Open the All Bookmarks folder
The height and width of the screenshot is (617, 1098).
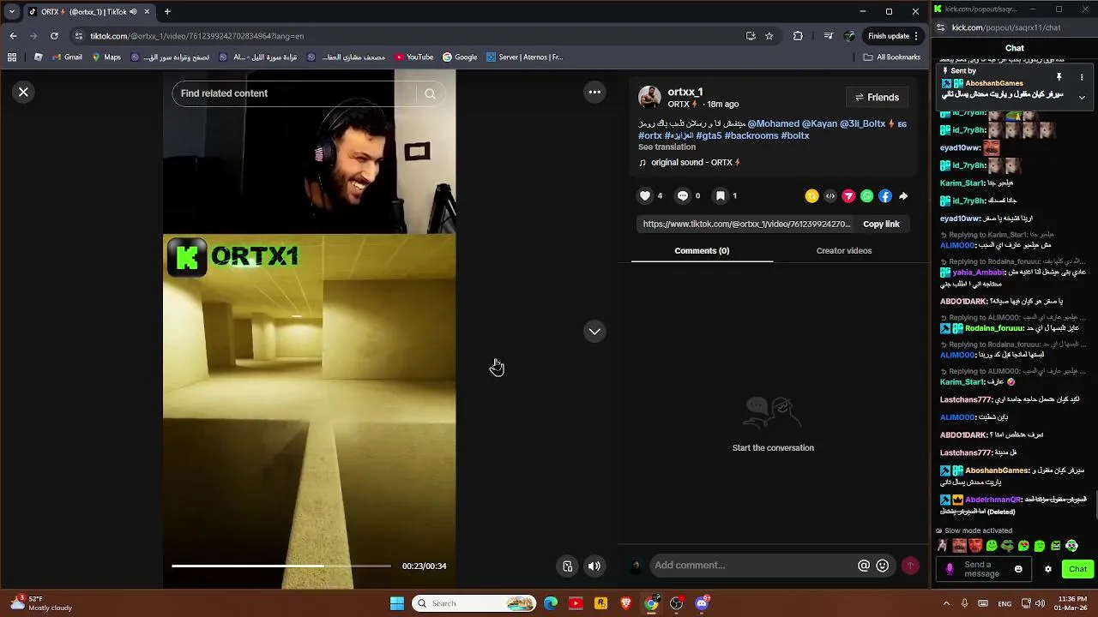coord(891,57)
